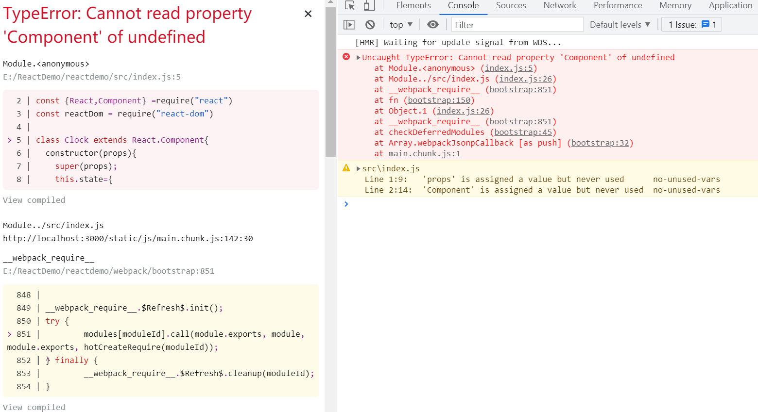Create a live expression with the eye icon
Image resolution: width=758 pixels, height=412 pixels.
click(432, 25)
